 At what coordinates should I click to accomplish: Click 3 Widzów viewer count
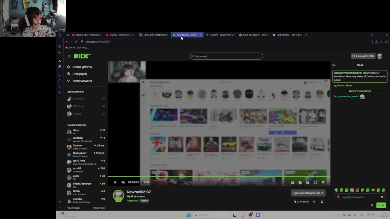(301, 202)
